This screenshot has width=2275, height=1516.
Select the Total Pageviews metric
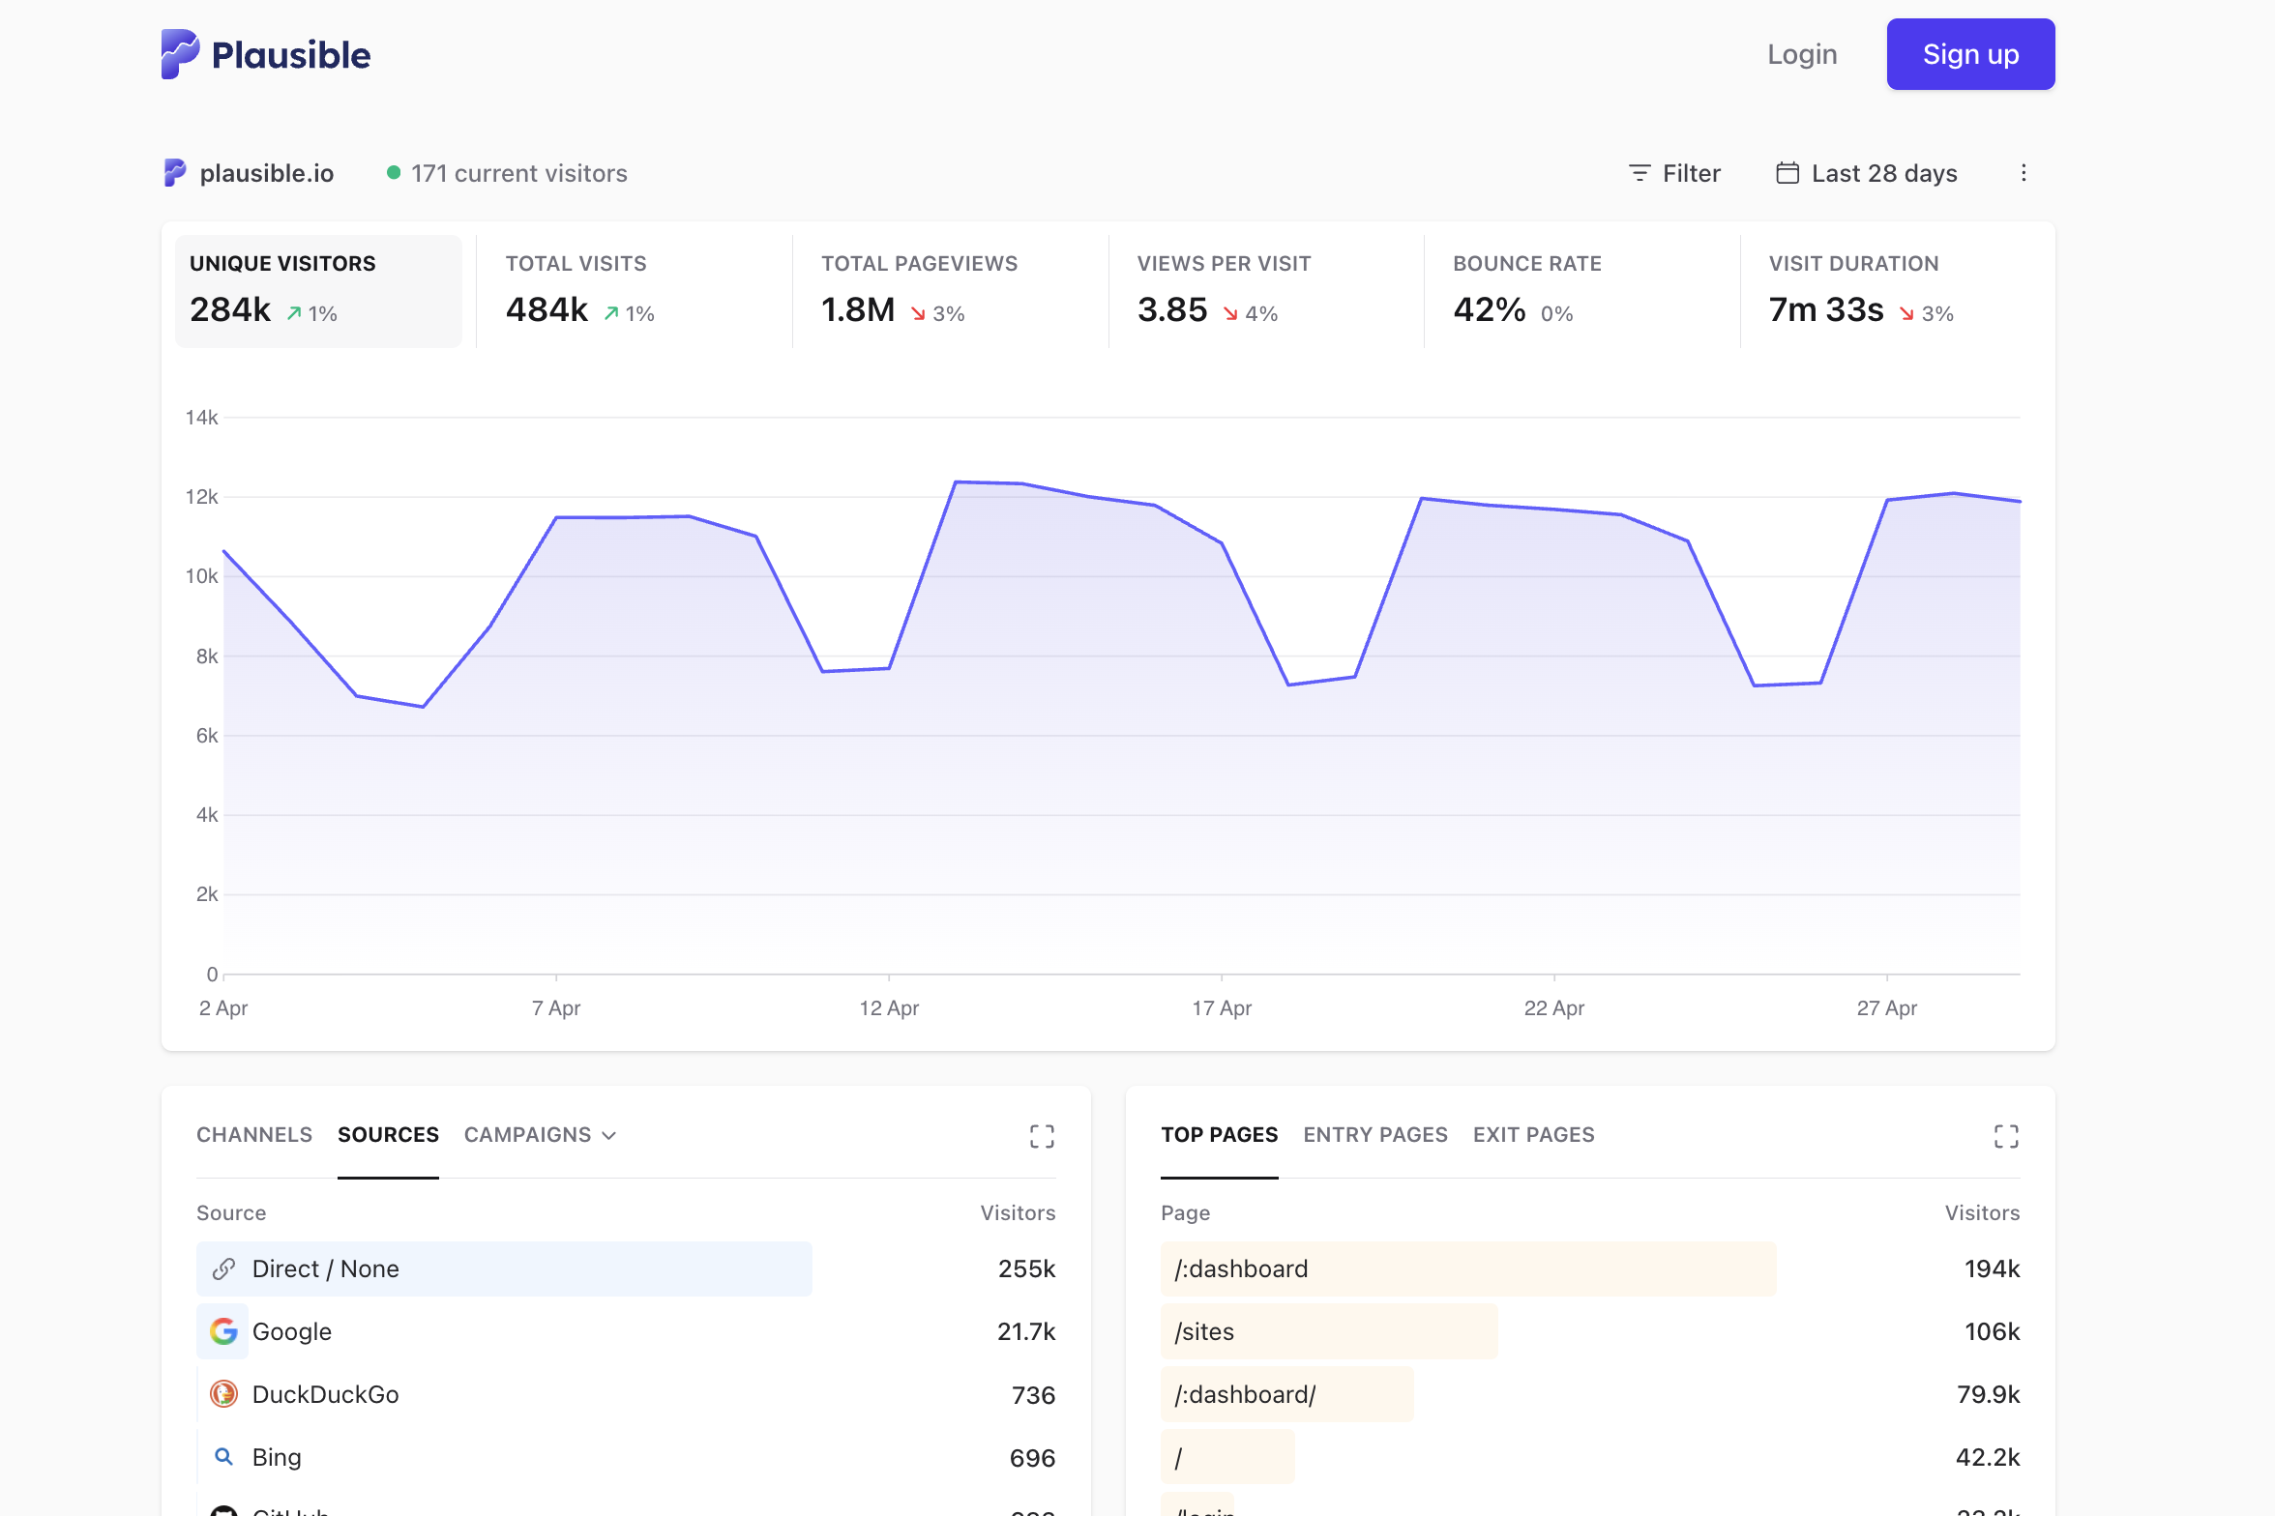(950, 291)
